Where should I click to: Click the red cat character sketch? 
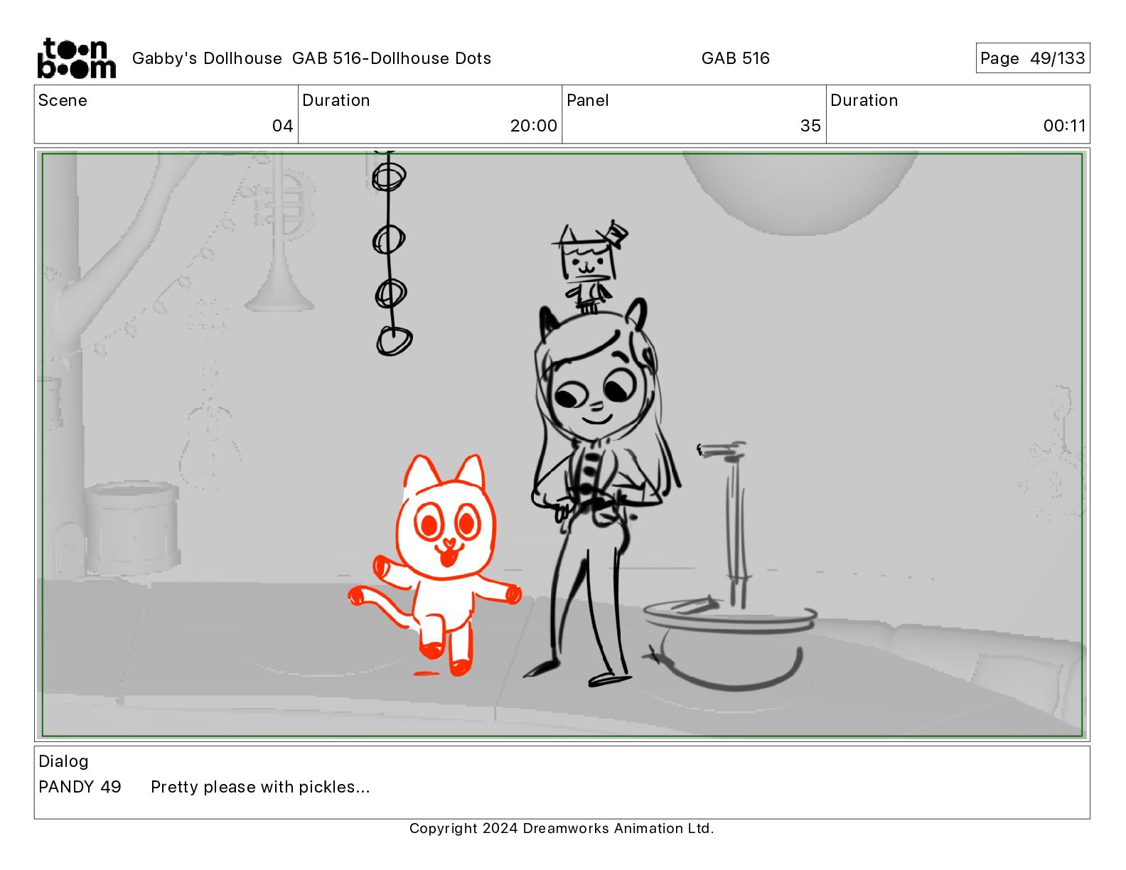point(435,566)
